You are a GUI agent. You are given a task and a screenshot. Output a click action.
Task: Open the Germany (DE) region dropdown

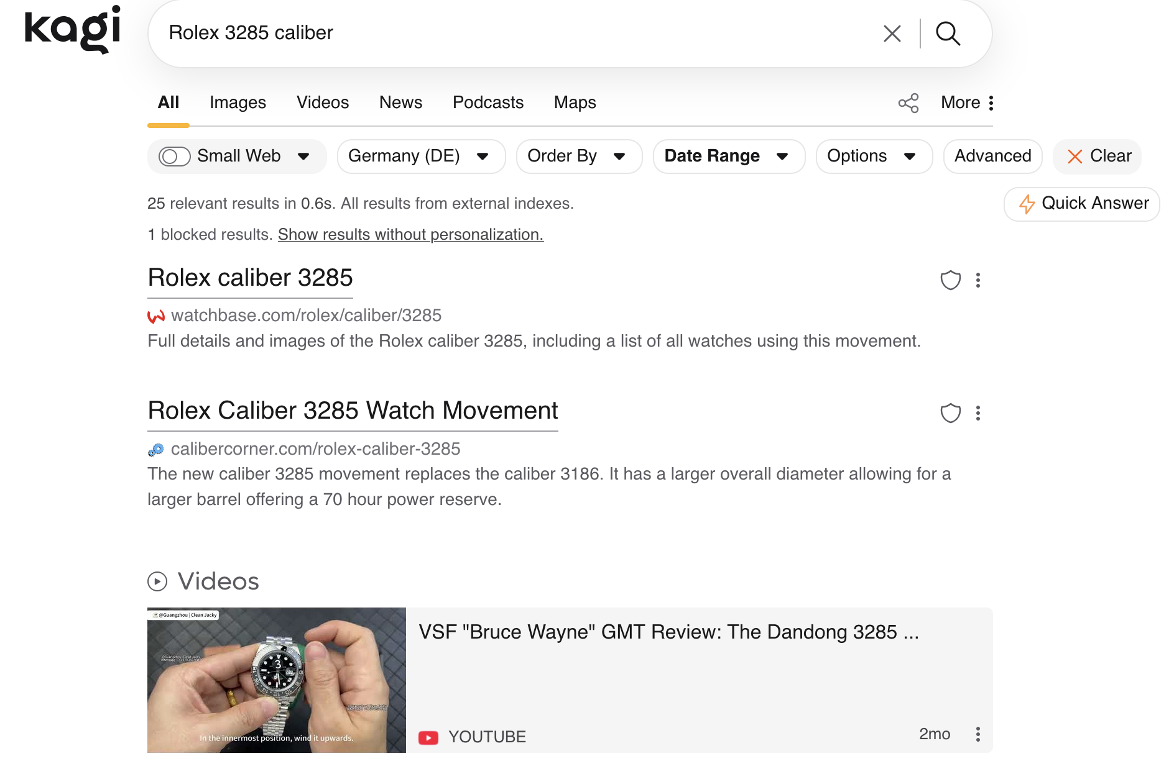420,156
